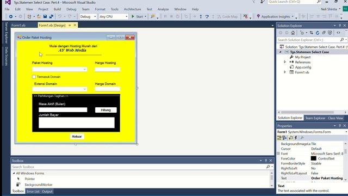Click the Start debugging button
348x196 pixels.
click(138, 16)
